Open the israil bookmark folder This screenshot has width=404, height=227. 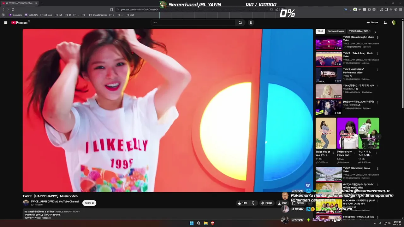tap(130, 15)
